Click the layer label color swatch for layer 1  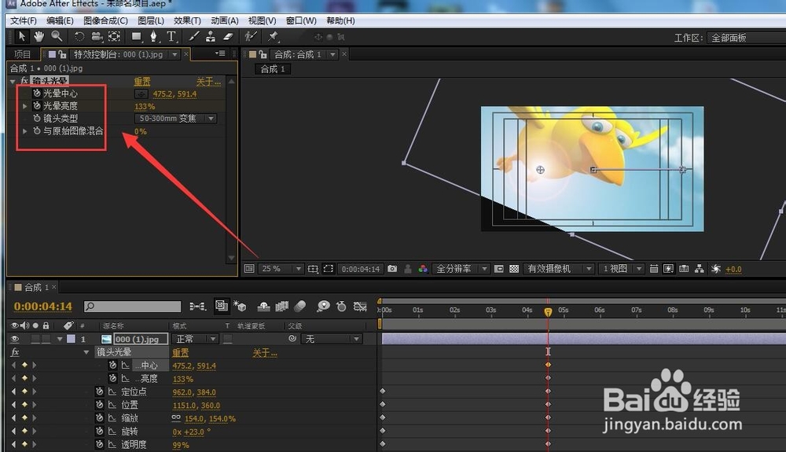pos(72,339)
